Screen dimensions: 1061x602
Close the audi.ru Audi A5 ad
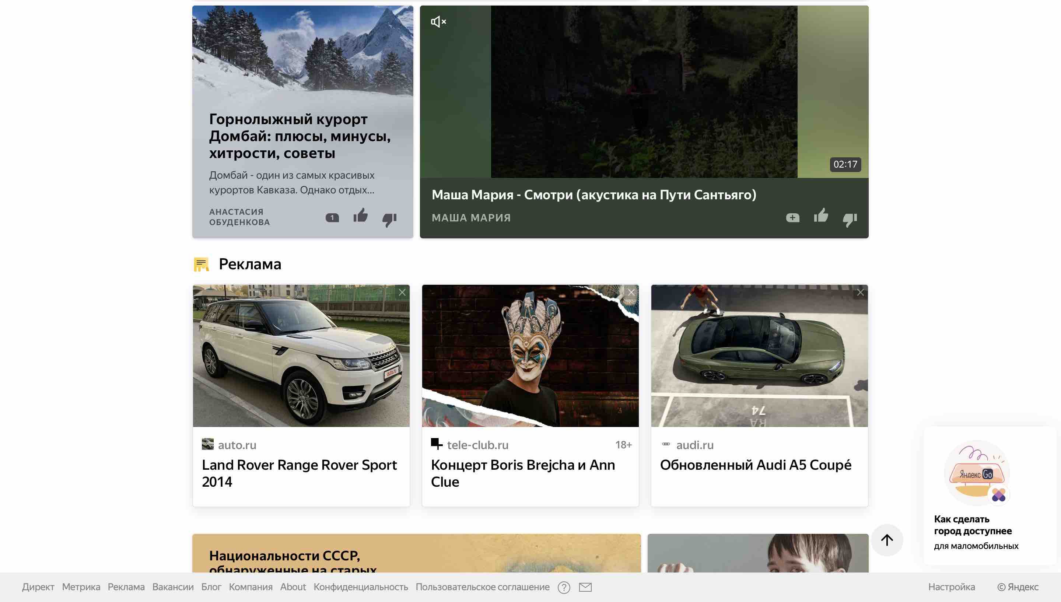[x=860, y=292]
